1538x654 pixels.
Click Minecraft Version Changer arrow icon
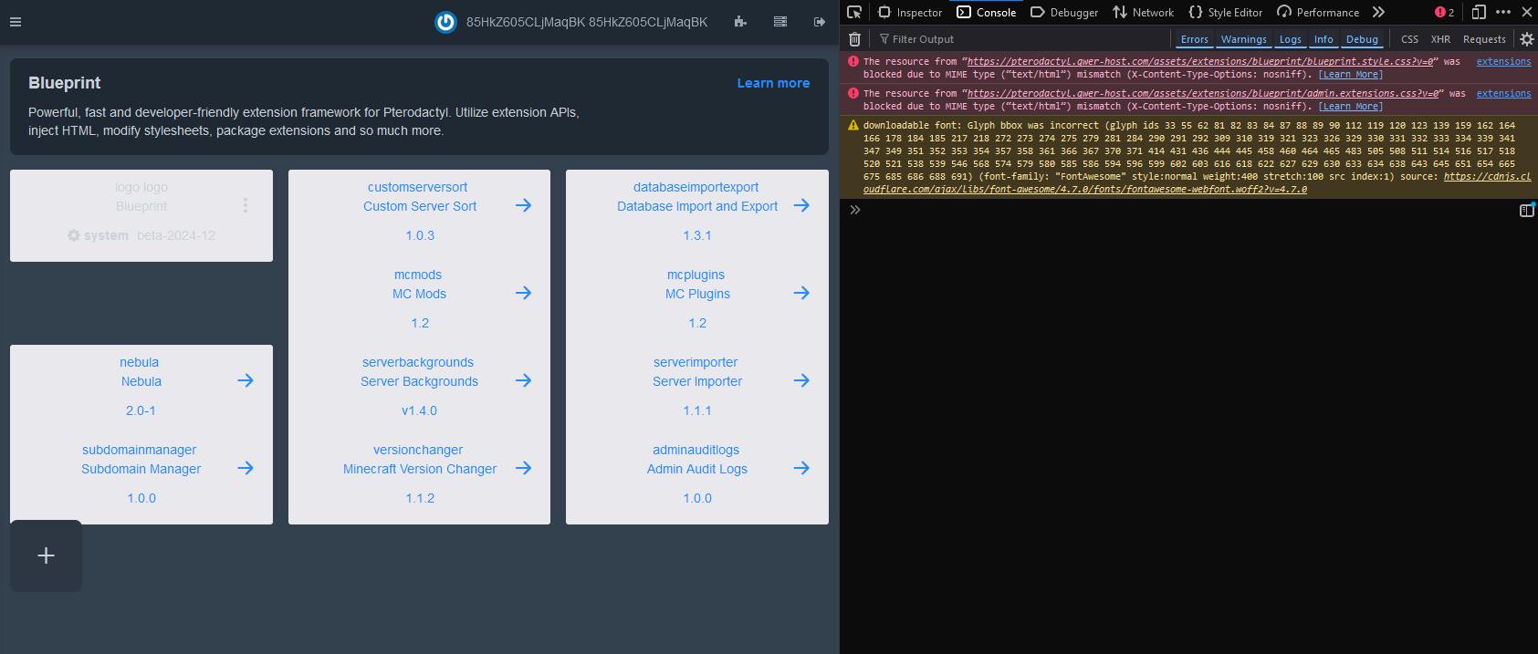tap(523, 468)
